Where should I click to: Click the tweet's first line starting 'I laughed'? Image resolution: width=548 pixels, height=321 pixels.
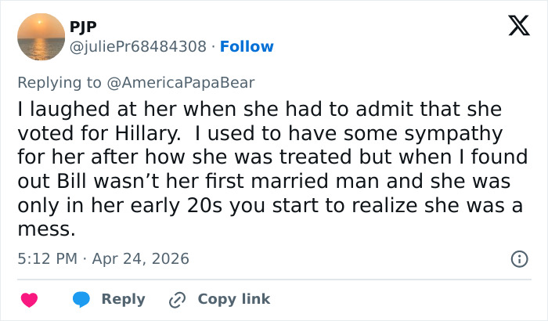coord(258,110)
